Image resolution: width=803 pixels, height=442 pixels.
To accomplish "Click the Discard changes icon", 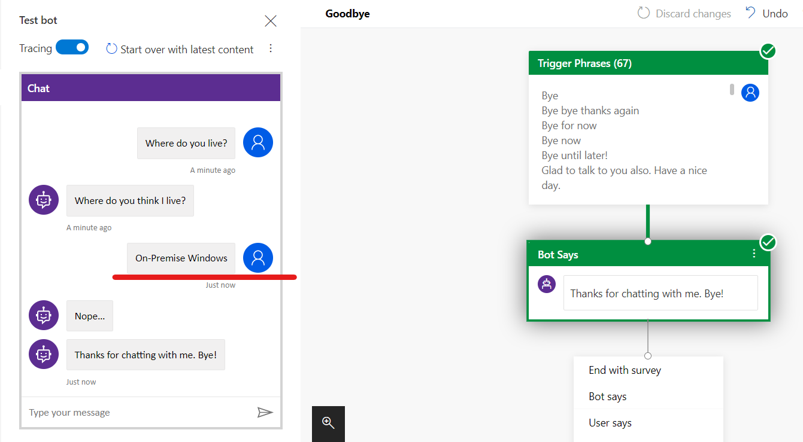I will (644, 13).
